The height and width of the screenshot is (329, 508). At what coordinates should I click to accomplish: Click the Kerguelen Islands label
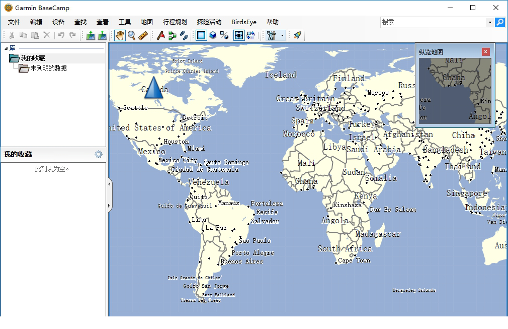[x=414, y=290]
